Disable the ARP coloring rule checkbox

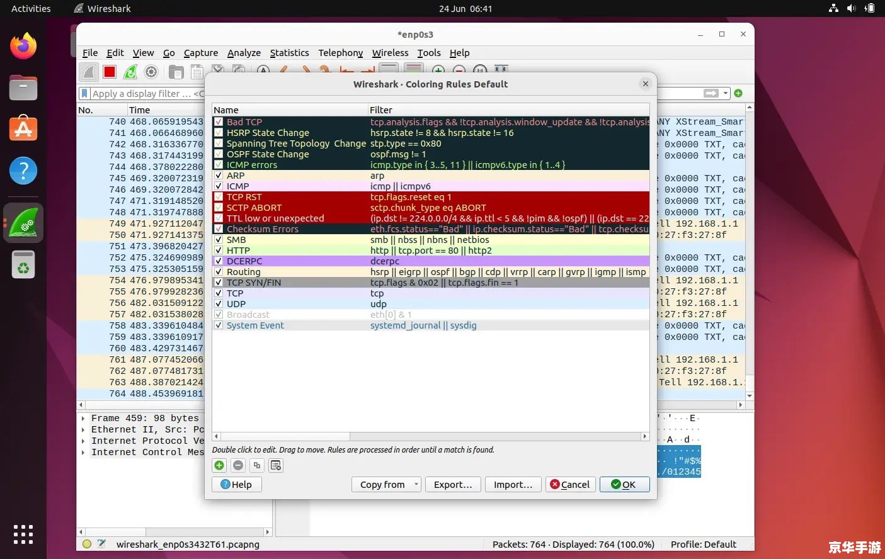(x=219, y=176)
